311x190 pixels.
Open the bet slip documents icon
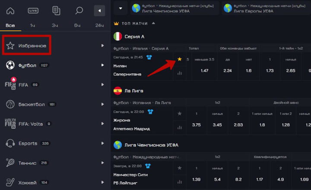coord(56,11)
